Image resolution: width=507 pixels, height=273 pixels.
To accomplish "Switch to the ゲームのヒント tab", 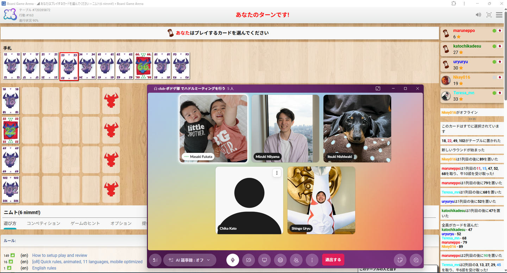I will [x=85, y=223].
